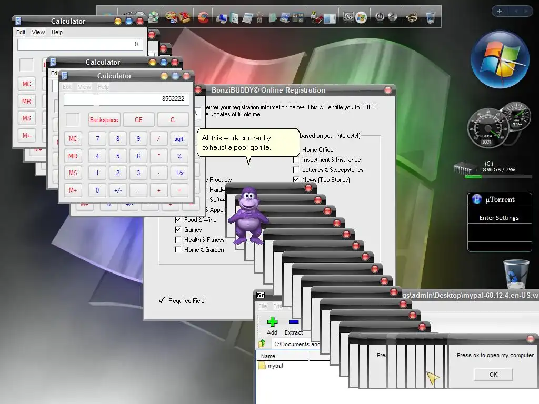This screenshot has height=404, width=539.
Task: Open Edit menu in back Calculator window
Action: pos(21,32)
